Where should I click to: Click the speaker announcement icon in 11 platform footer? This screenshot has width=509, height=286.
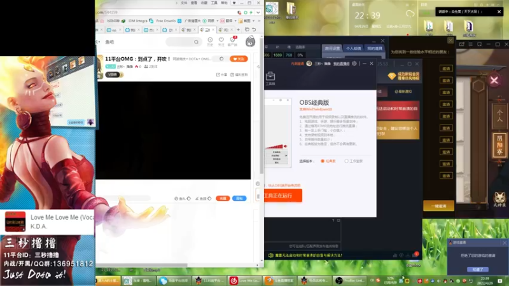pyautogui.click(x=271, y=255)
